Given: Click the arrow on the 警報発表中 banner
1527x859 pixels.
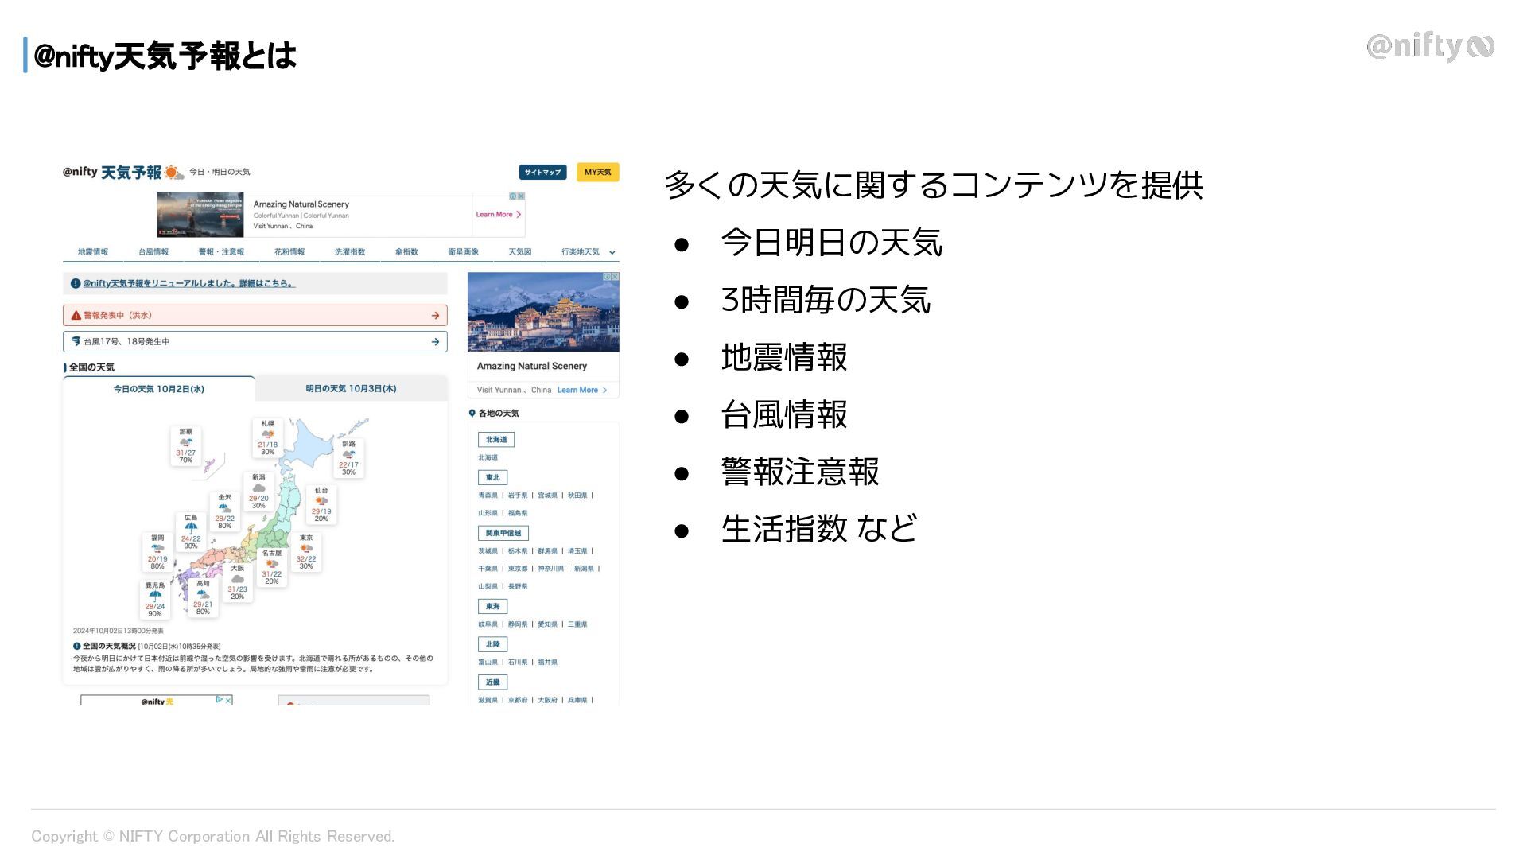Looking at the screenshot, I should (x=435, y=316).
